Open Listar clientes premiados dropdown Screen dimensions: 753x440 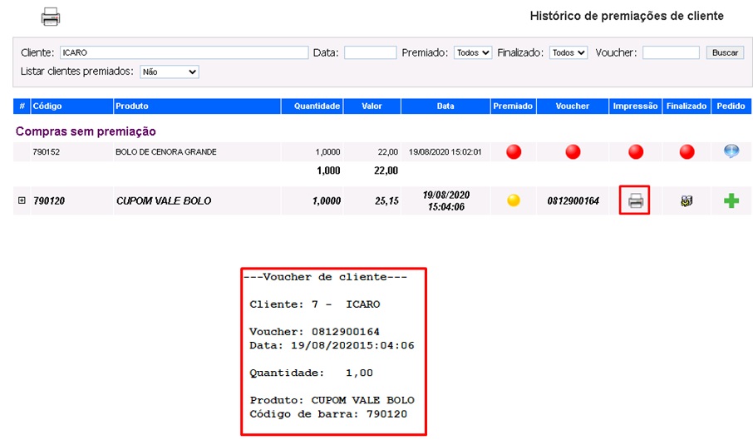coord(169,72)
